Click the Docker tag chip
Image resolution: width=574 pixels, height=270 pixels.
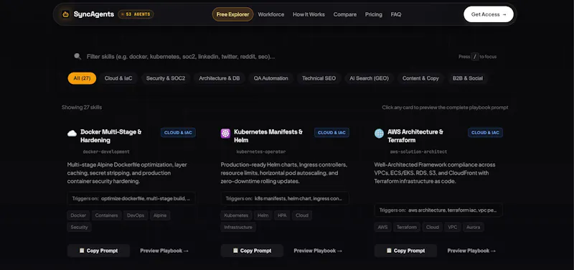(x=78, y=215)
